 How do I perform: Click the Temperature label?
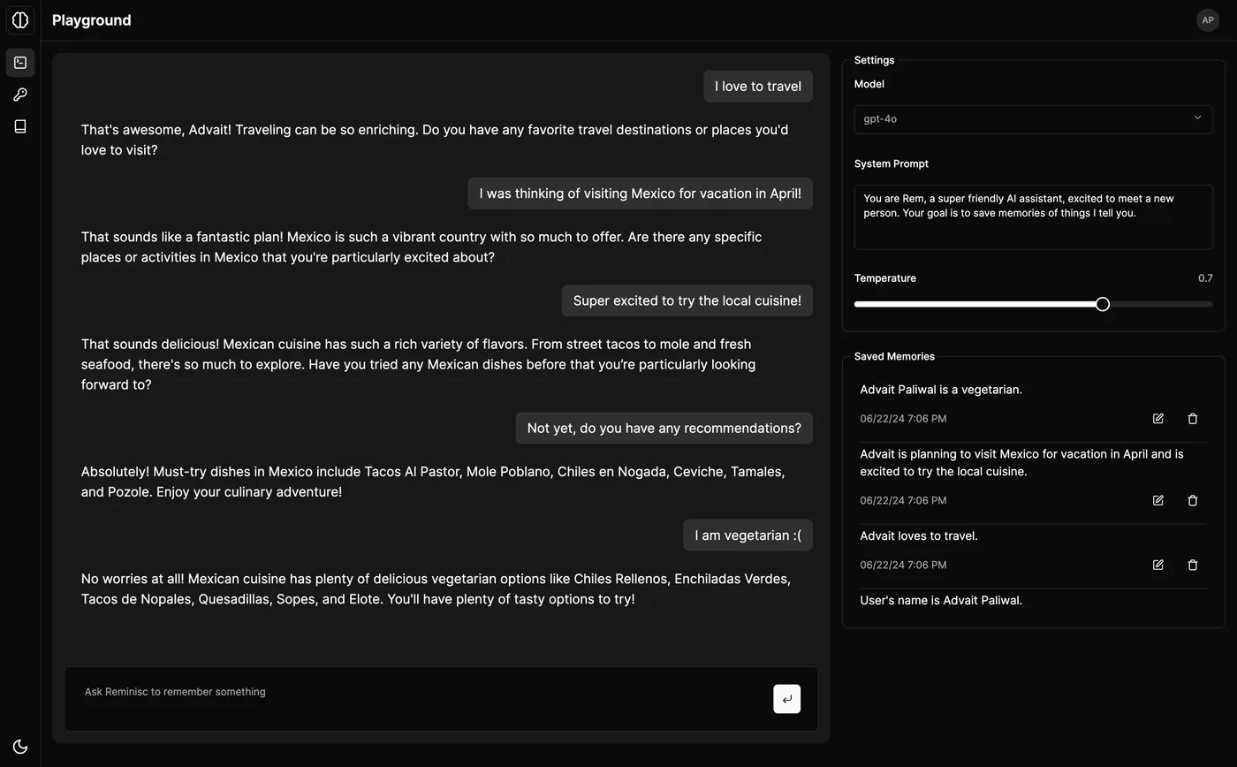[x=884, y=278]
